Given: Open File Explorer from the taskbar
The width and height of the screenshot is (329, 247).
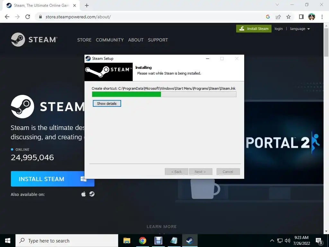Looking at the screenshot, I should pos(127,241).
